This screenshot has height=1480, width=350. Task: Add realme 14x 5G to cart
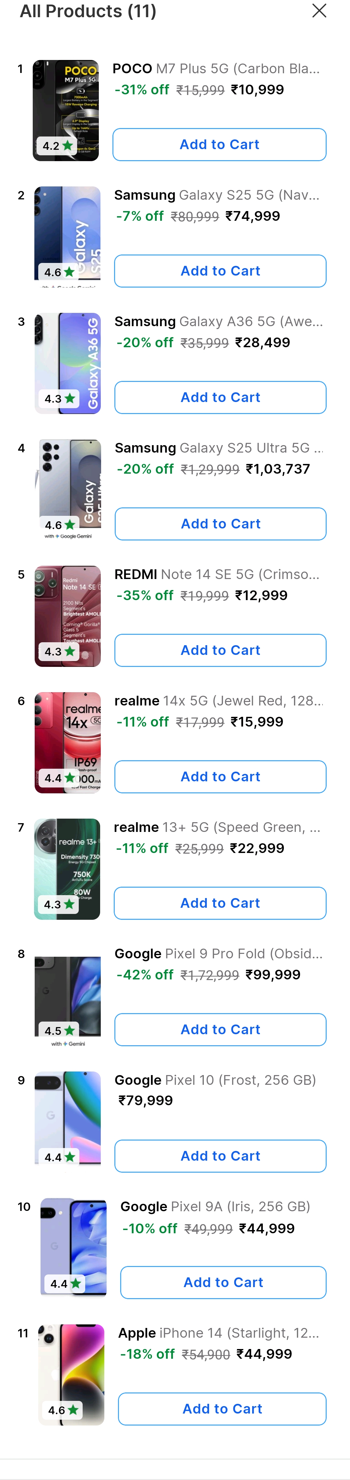(x=220, y=777)
